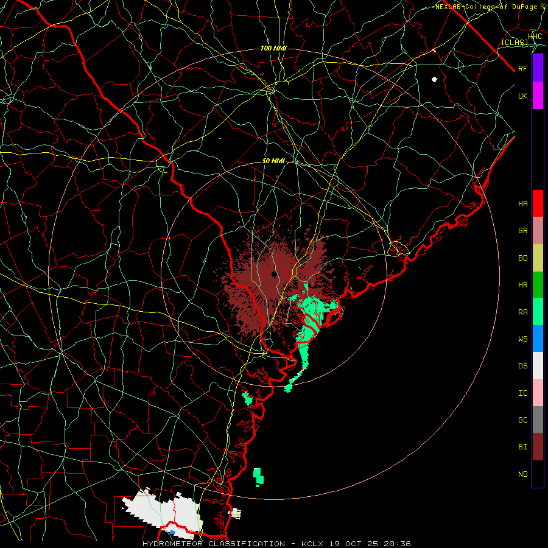Click the GC legend label
Image resolution: width=548 pixels, height=548 pixels.
(x=523, y=420)
